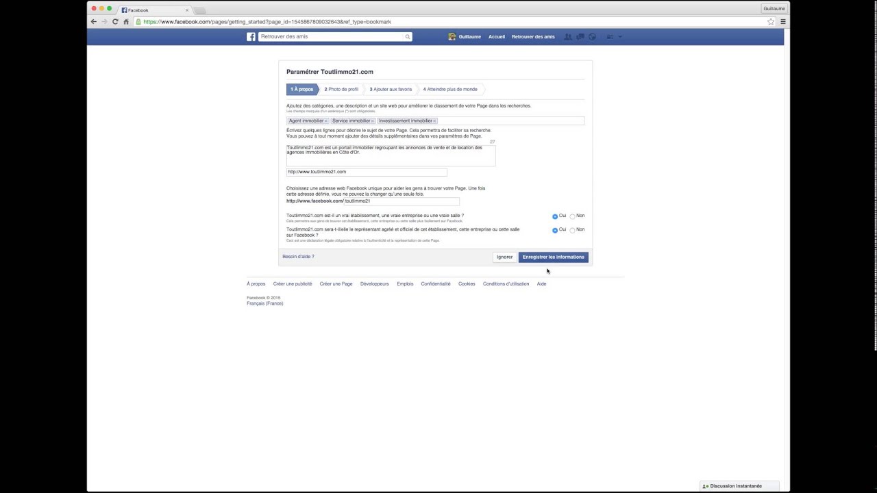Remove the Investissement immobilier category tag

point(434,121)
